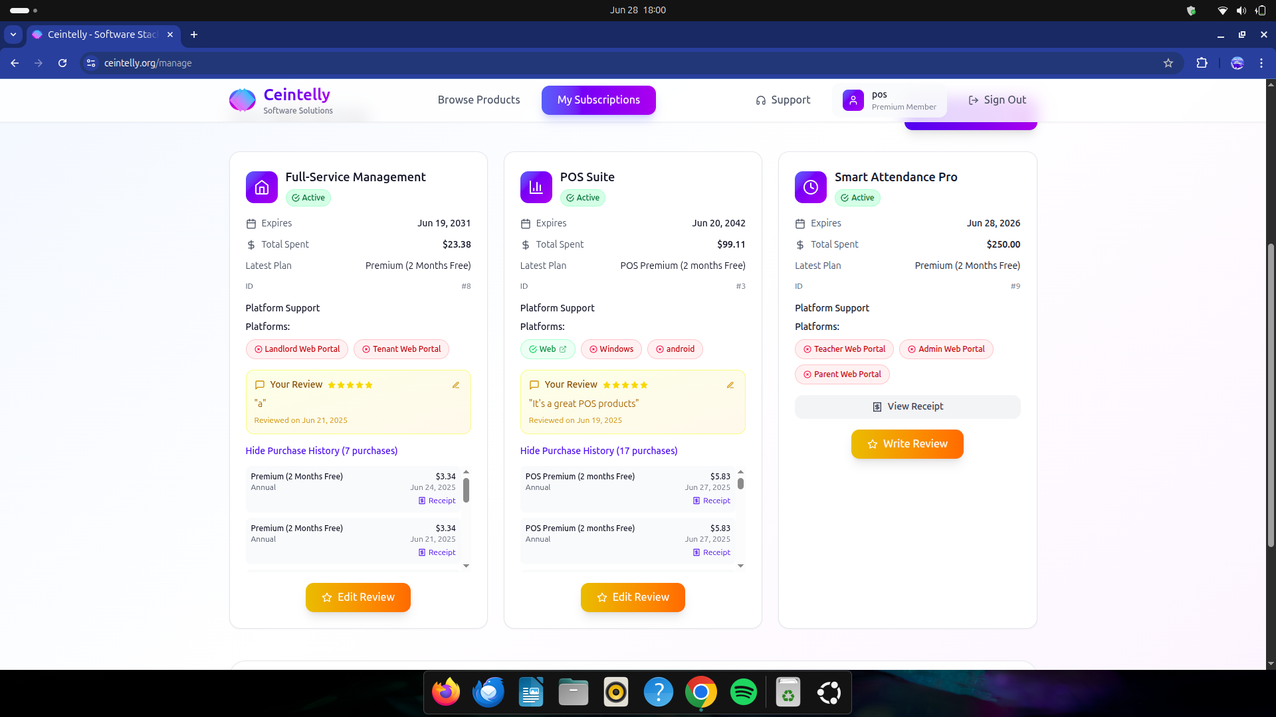
Task: Open the pos Premium Member profile
Action: pos(890,100)
